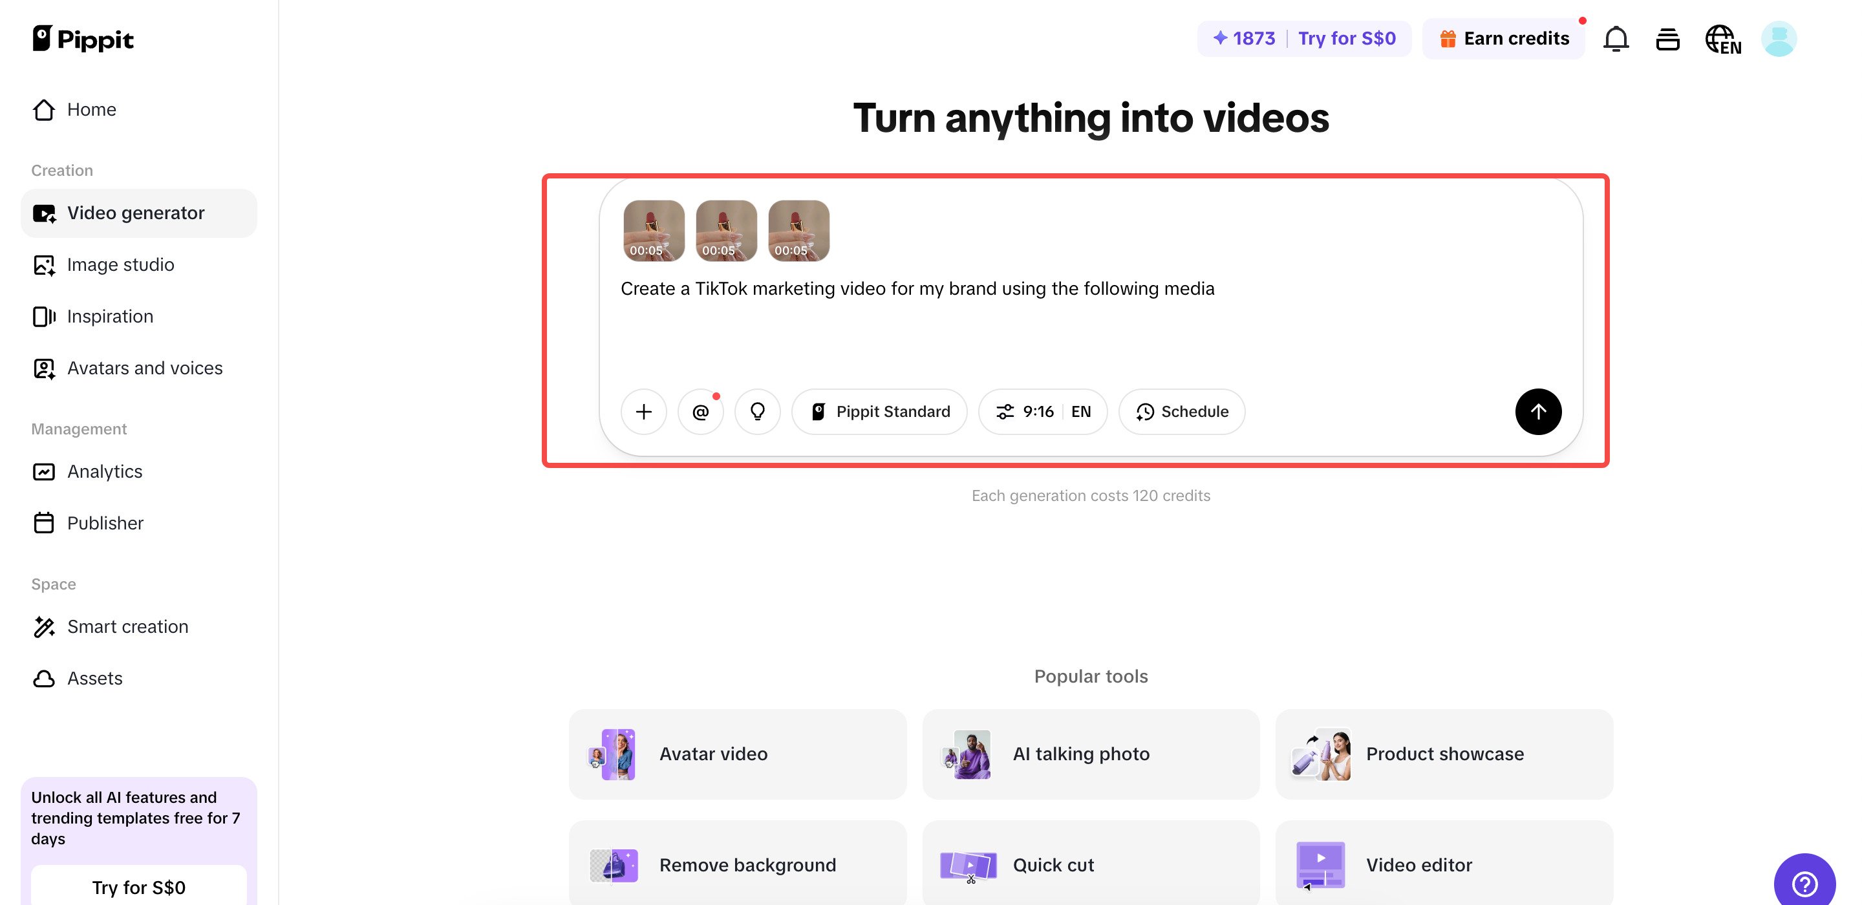
Task: Select the first lipstick video thumbnail
Action: pos(654,231)
